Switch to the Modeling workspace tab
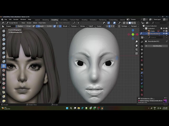The width and height of the screenshot is (169, 126). pos(46,20)
